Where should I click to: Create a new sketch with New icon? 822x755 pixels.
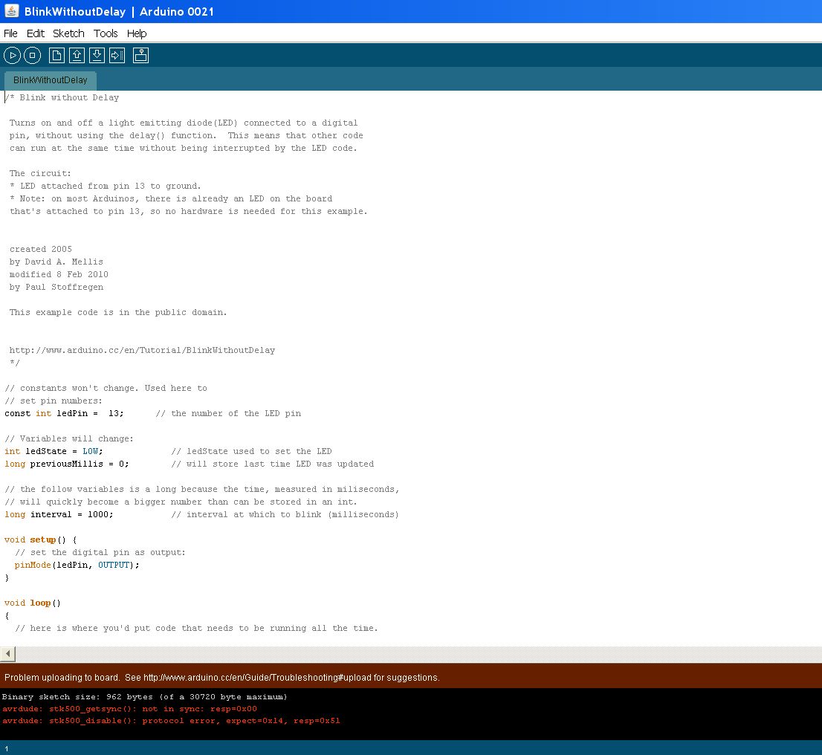(56, 55)
